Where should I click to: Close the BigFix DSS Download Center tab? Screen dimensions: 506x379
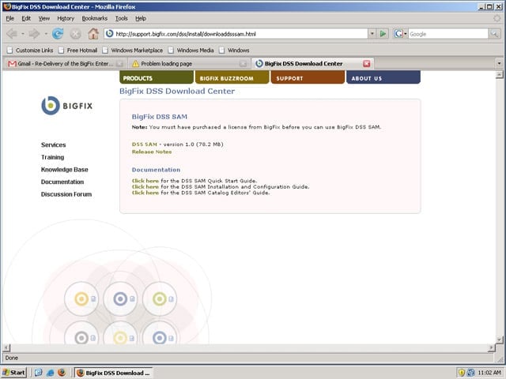366,64
